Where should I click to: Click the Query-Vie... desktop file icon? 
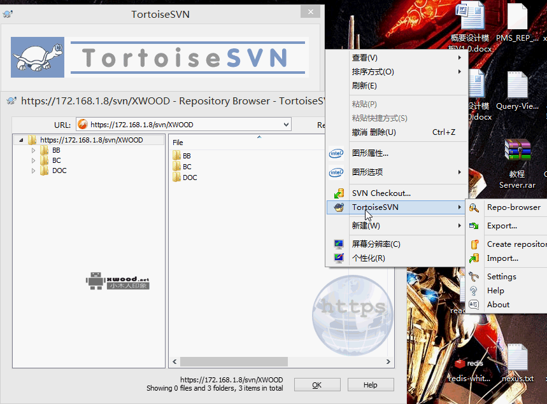coord(517,85)
